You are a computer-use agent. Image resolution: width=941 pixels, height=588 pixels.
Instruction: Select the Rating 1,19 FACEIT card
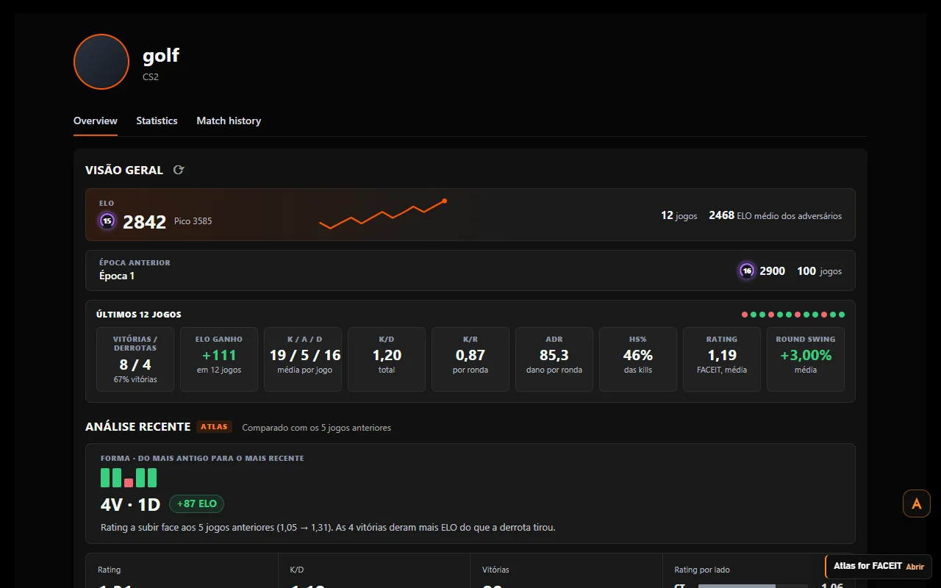tap(722, 359)
